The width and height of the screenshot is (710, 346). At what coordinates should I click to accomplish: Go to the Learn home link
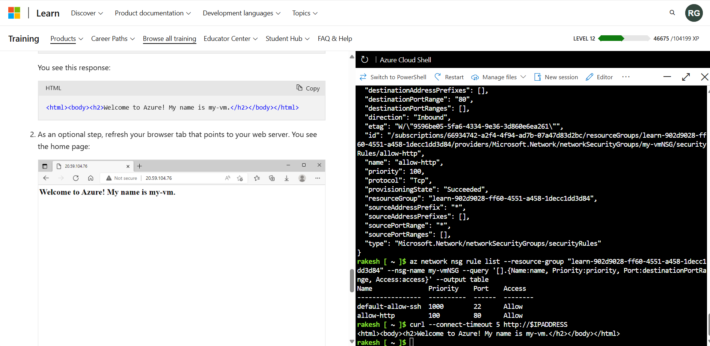pos(48,13)
